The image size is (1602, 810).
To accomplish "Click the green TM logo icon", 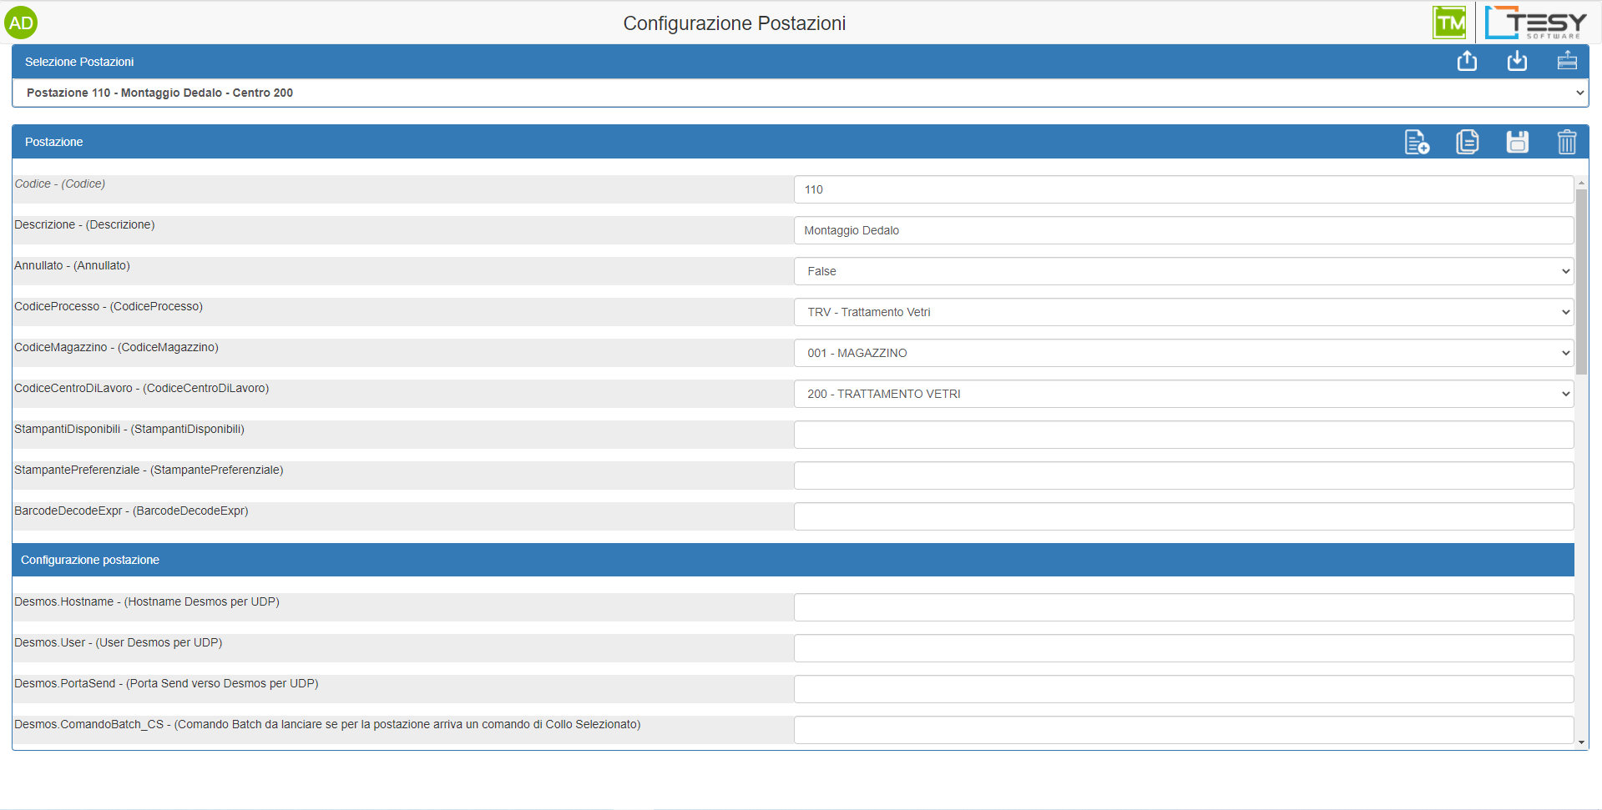I will [1449, 23].
